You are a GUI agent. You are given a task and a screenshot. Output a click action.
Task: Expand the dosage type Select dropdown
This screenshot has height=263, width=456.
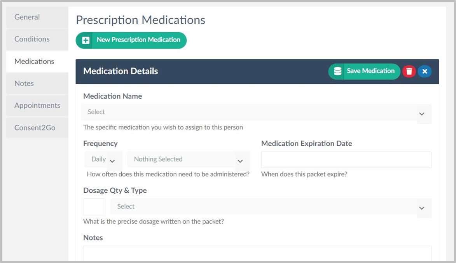pos(271,207)
